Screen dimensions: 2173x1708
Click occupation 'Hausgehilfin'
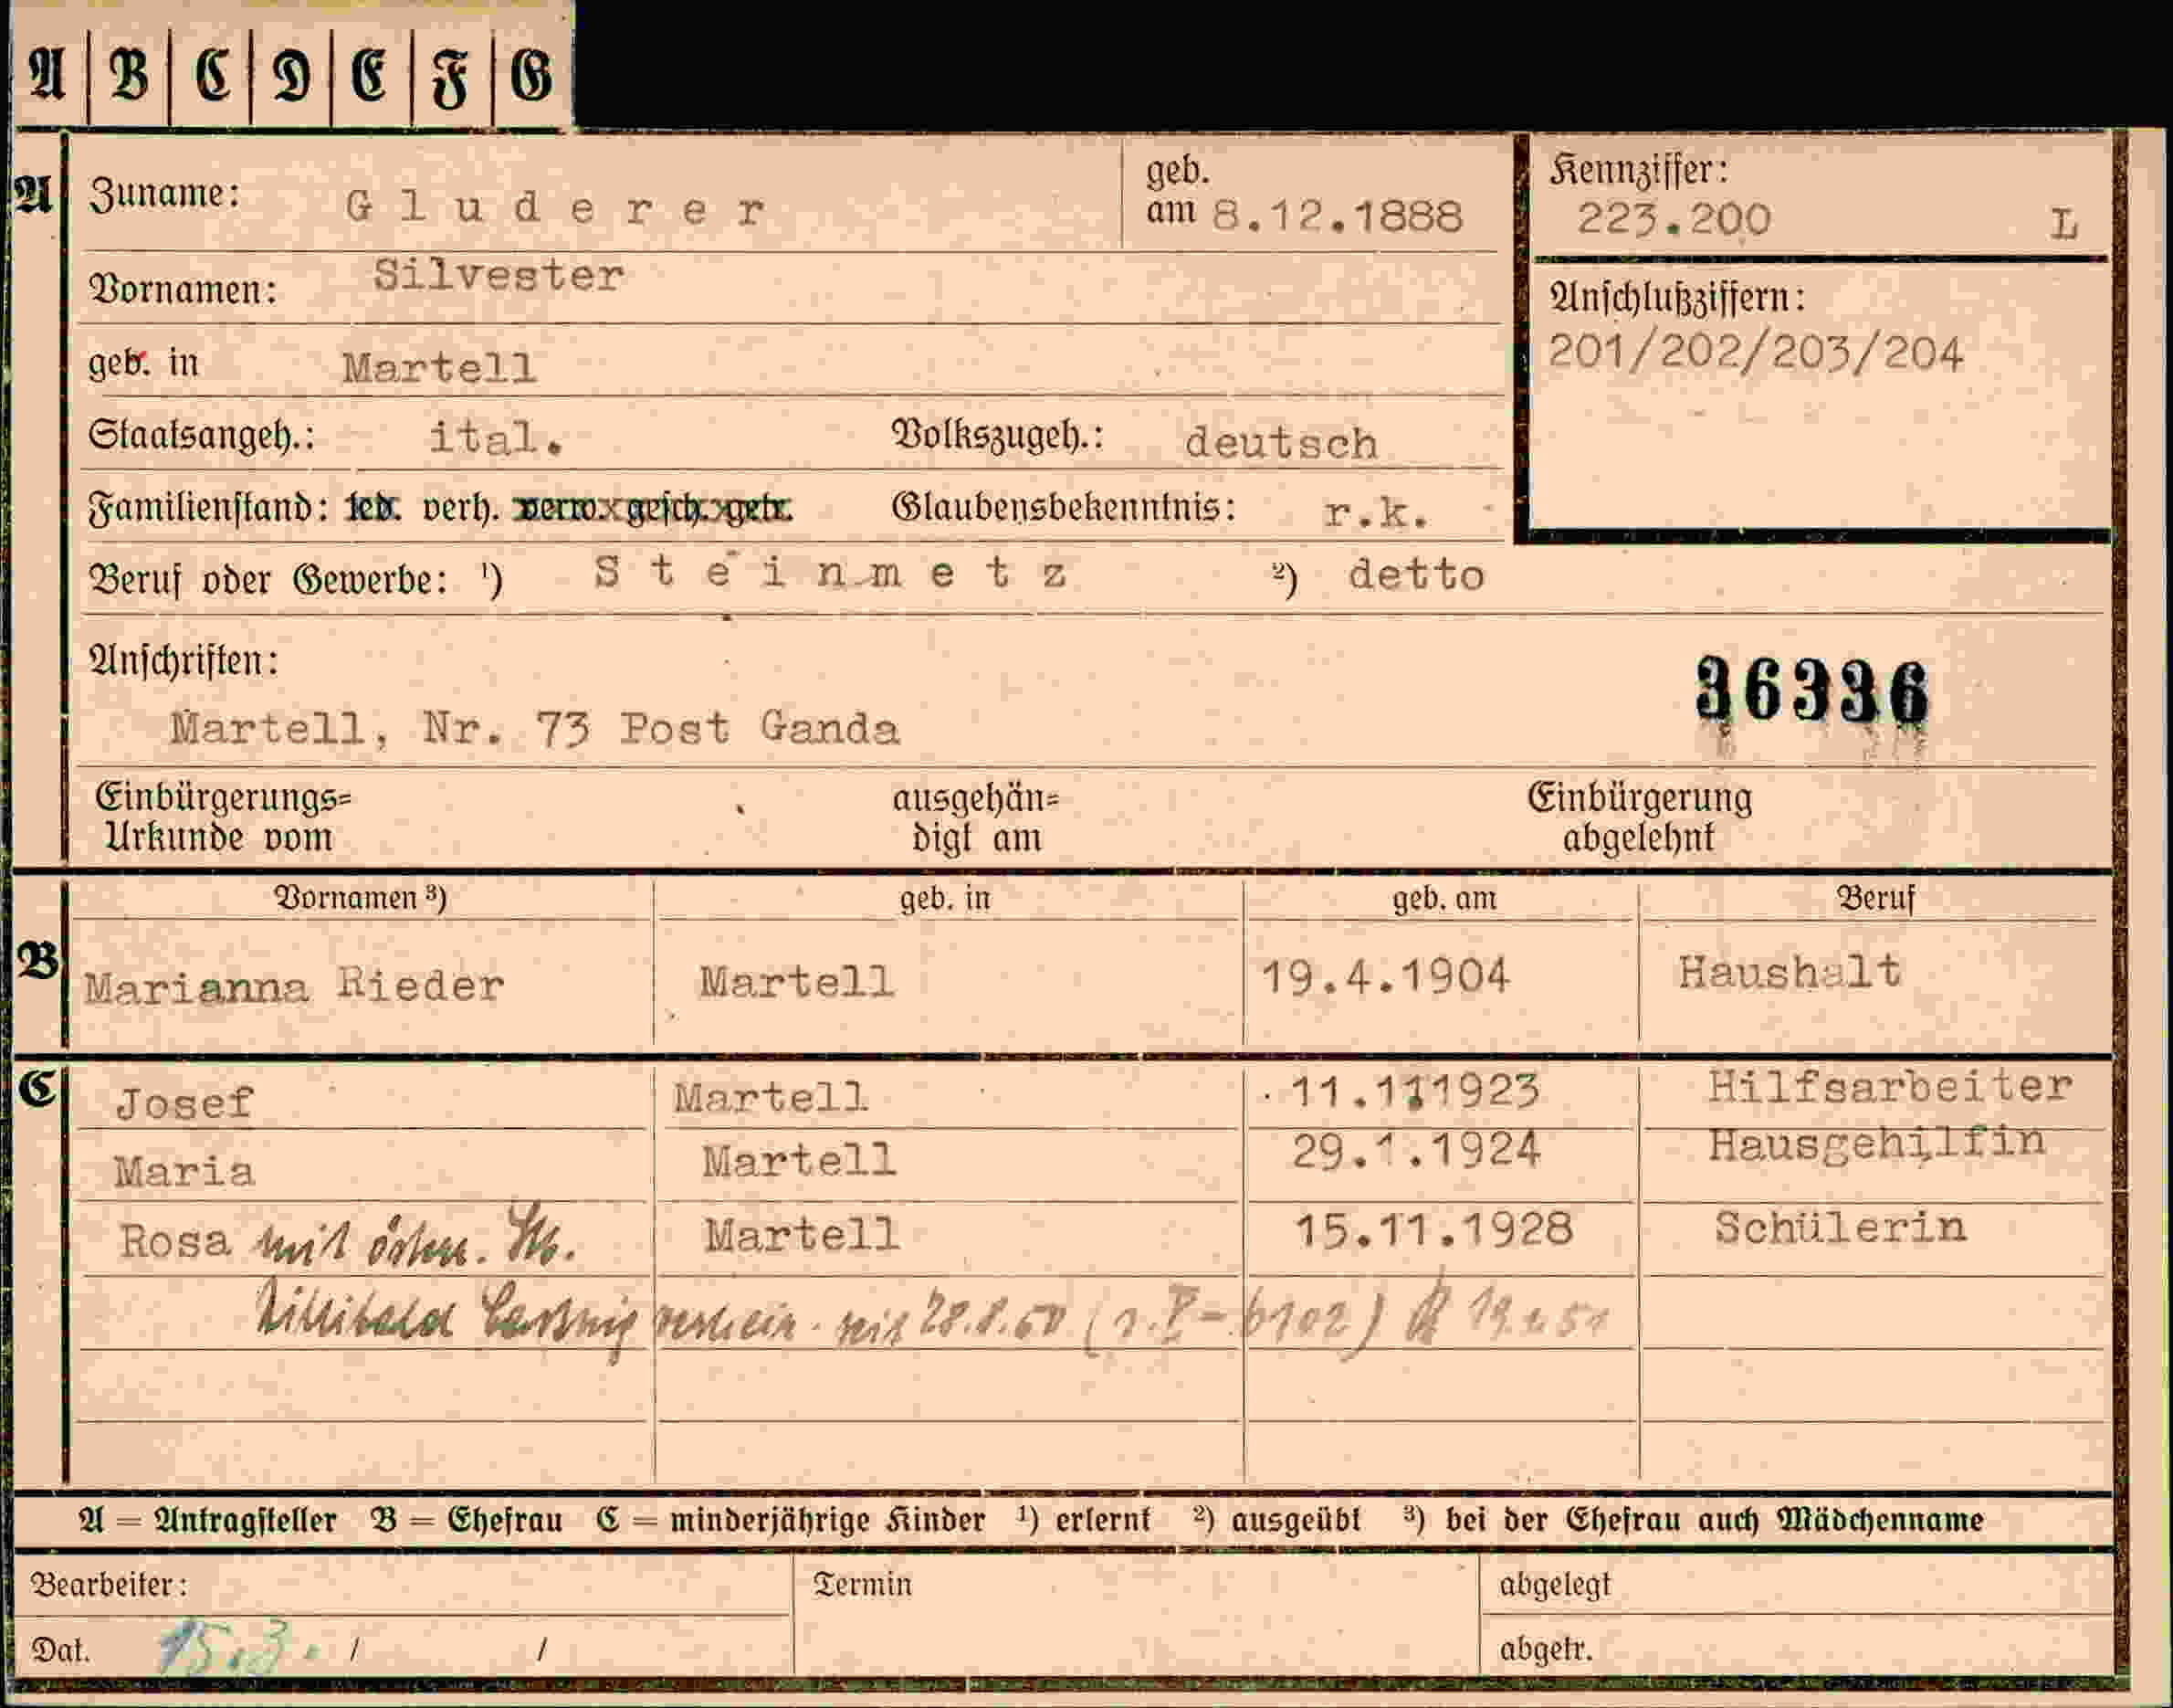(1876, 1144)
